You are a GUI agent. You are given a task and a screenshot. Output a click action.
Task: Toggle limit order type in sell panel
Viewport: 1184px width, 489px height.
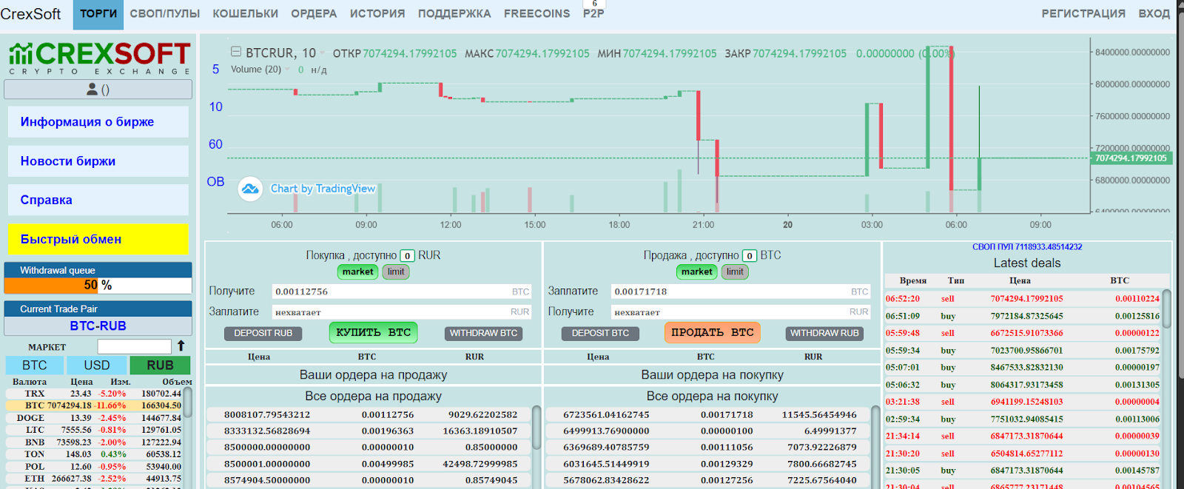(x=735, y=272)
